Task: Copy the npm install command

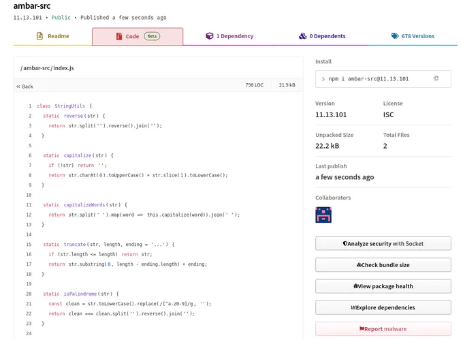Action: (436, 78)
